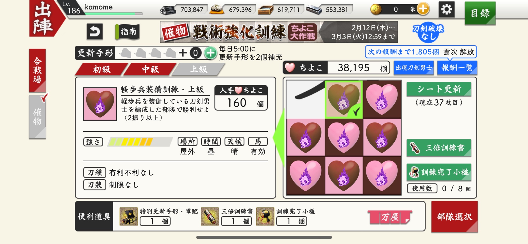Click the 部隊選択 button
This screenshot has width=528, height=244.
[454, 217]
